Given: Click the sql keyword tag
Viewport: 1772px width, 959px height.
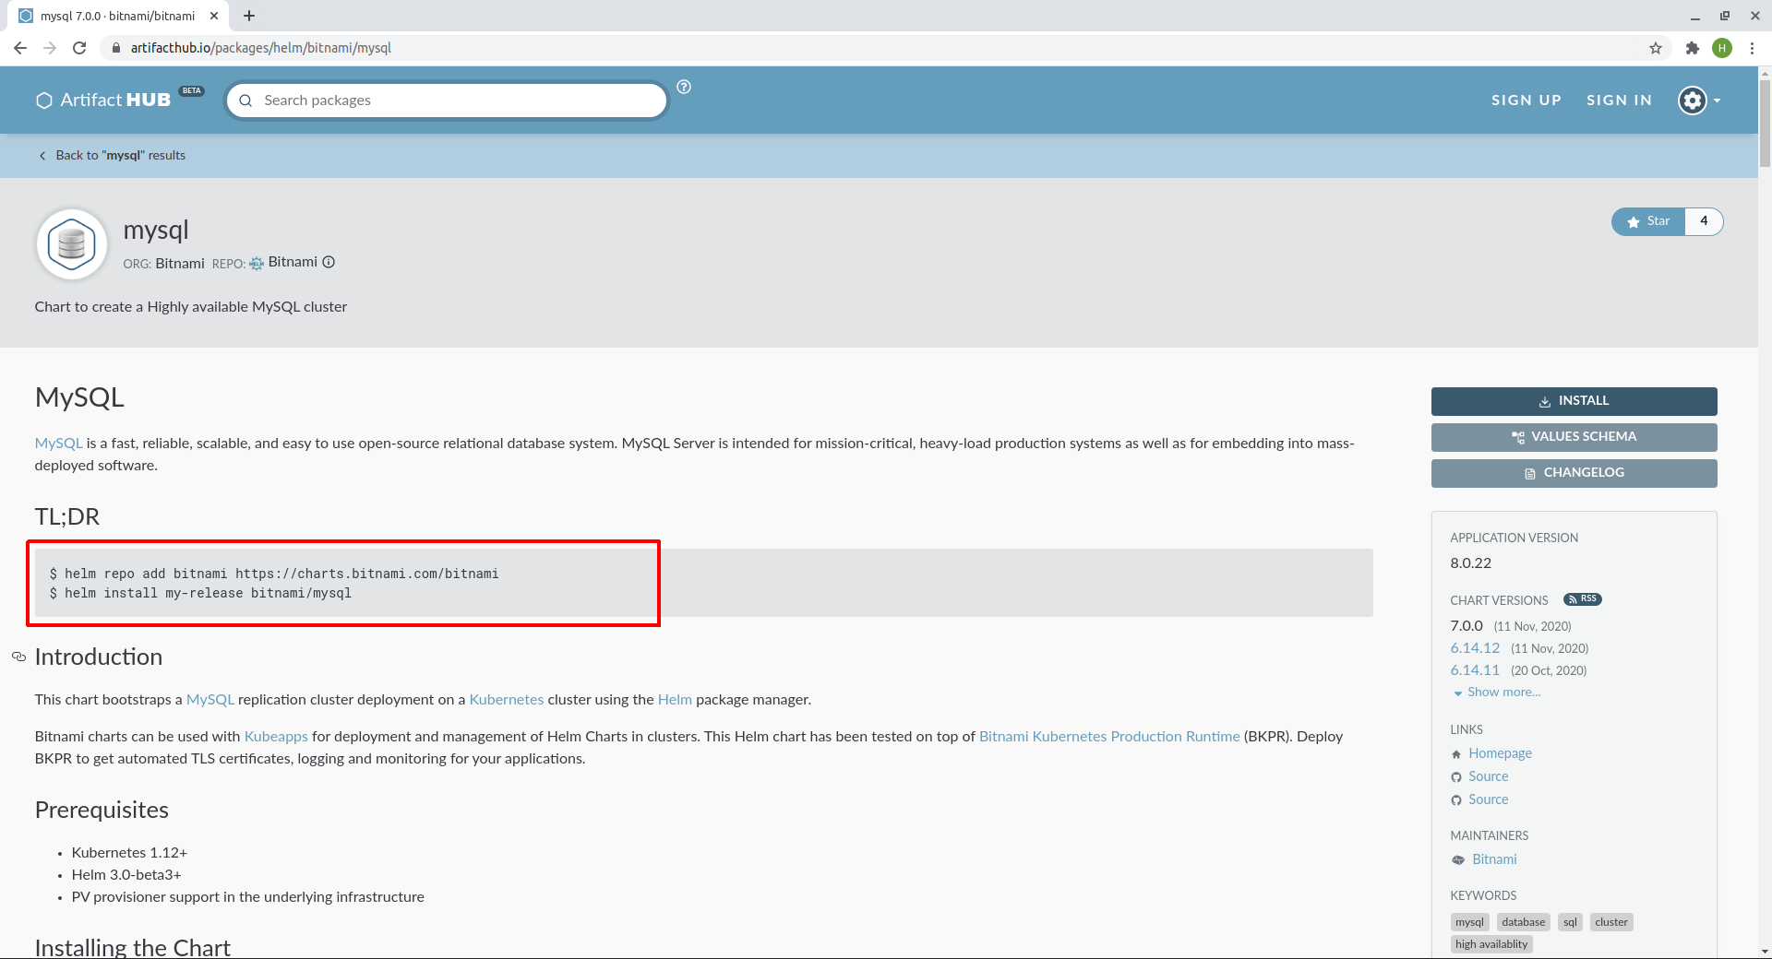Looking at the screenshot, I should [x=1570, y=922].
